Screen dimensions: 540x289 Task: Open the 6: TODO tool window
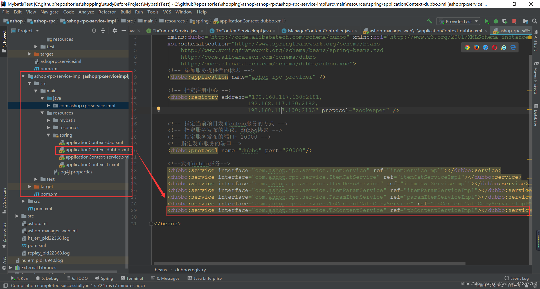[x=77, y=278]
